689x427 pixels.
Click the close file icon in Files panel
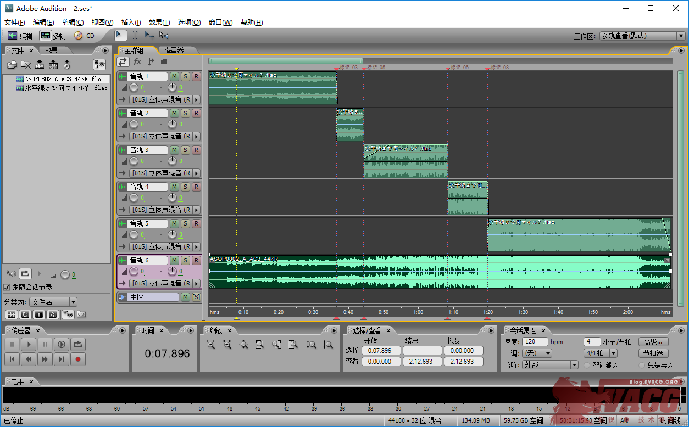(x=25, y=65)
